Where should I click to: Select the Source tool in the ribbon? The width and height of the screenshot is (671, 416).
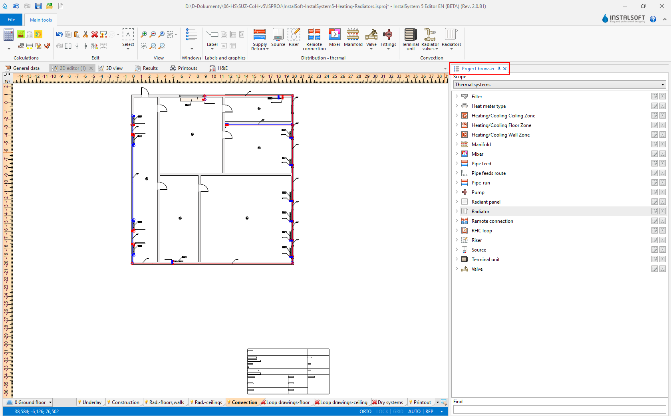point(278,38)
